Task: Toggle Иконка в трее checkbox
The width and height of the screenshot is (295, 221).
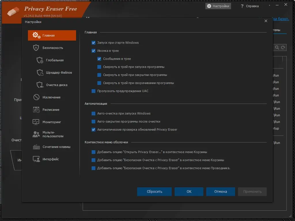Action: coord(93,51)
